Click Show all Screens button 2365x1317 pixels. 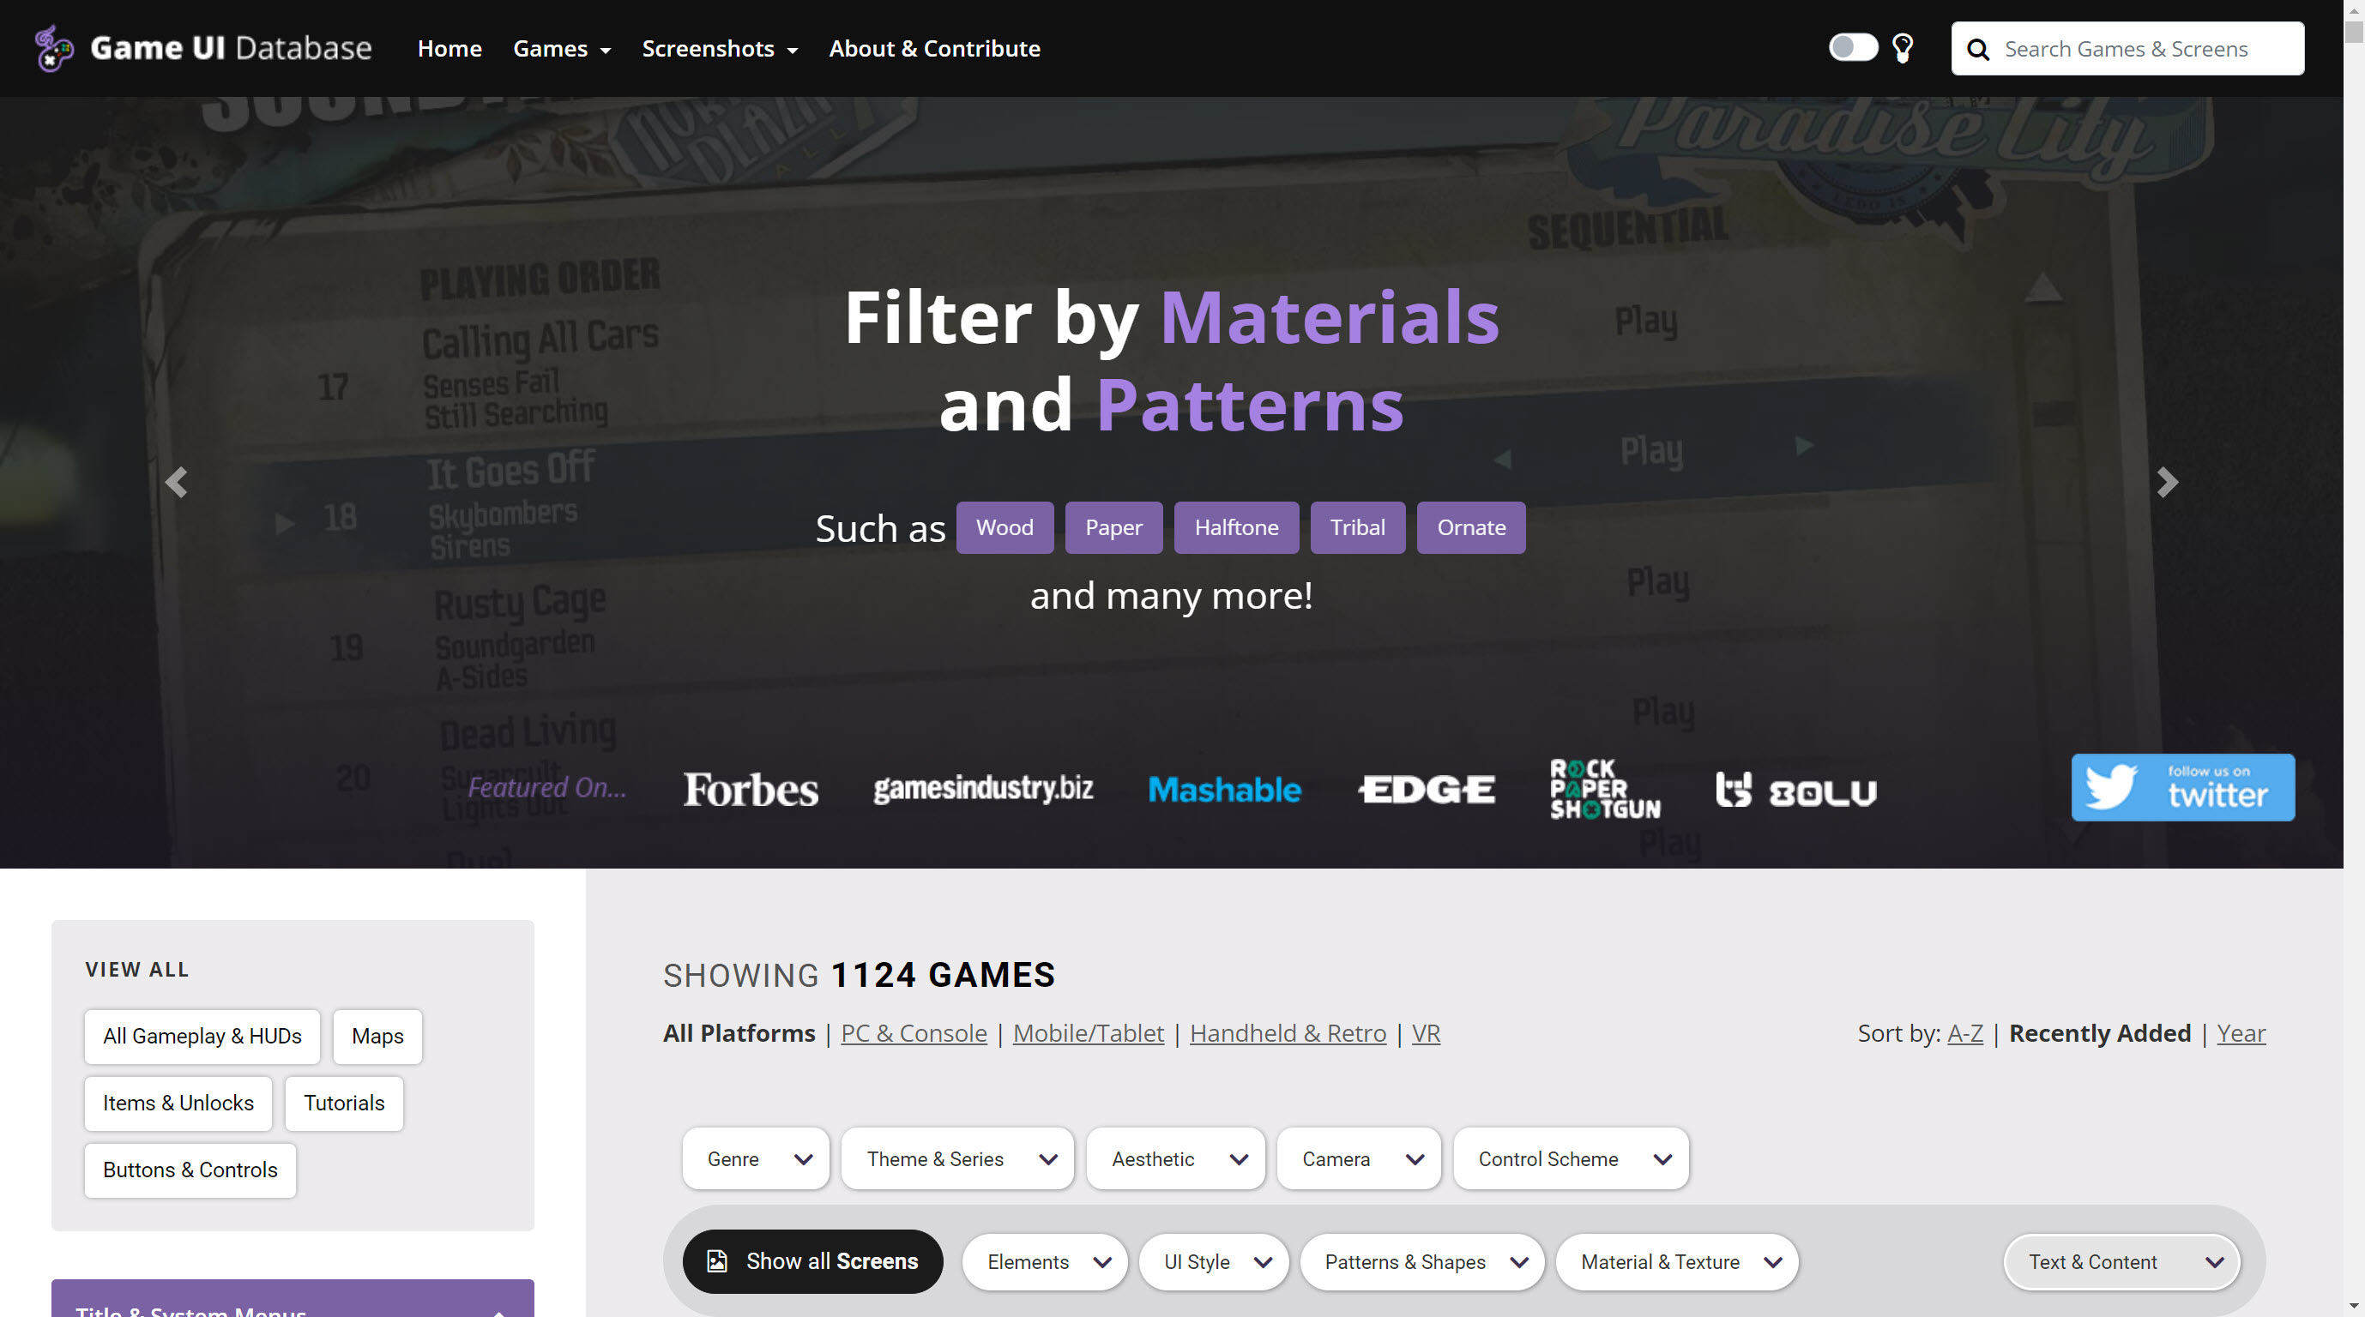click(x=812, y=1262)
